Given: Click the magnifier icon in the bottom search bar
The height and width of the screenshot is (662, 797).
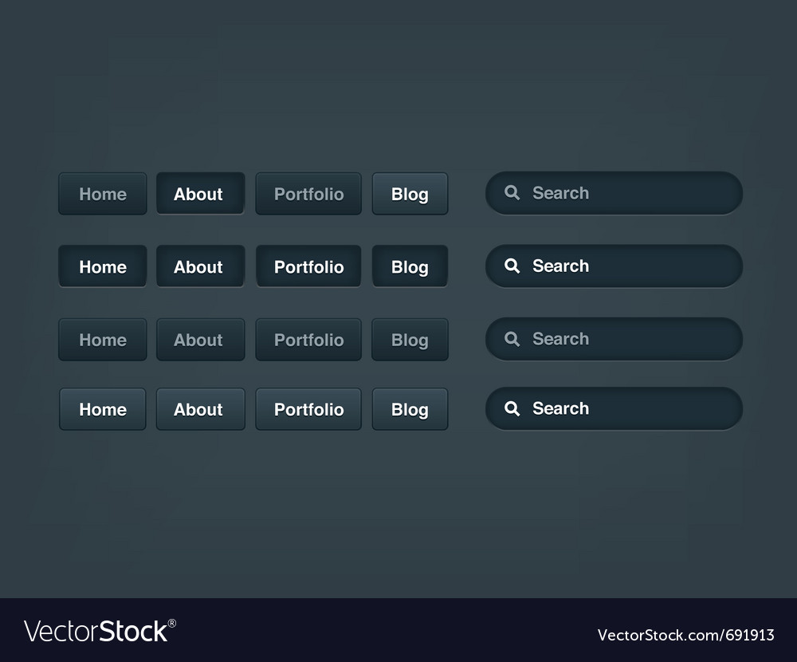Looking at the screenshot, I should coord(512,408).
